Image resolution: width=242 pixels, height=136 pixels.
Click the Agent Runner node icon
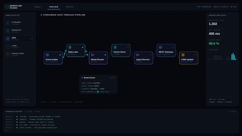pos(138,55)
